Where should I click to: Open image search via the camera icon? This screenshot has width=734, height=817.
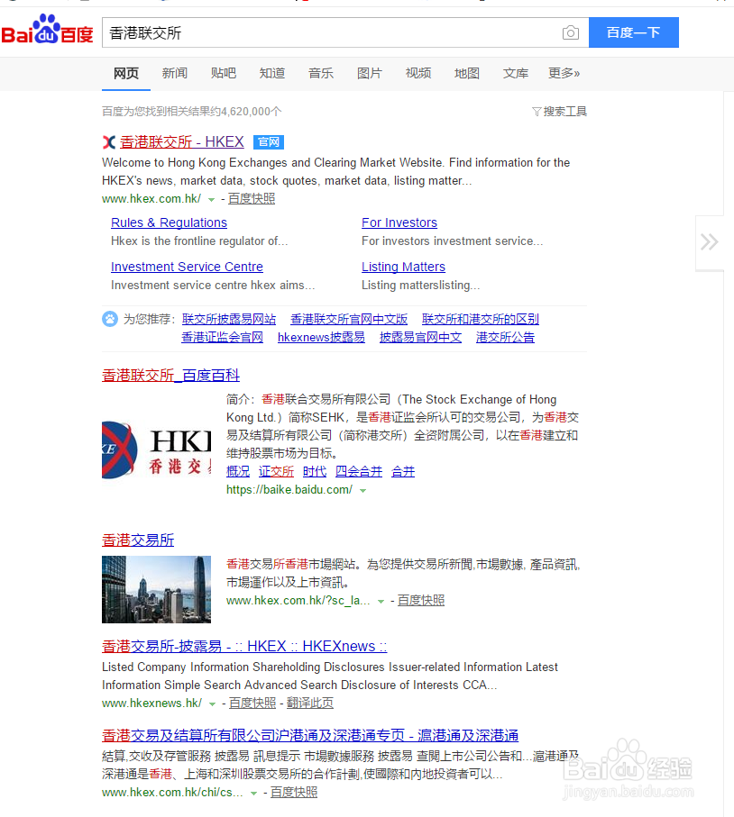click(x=570, y=32)
